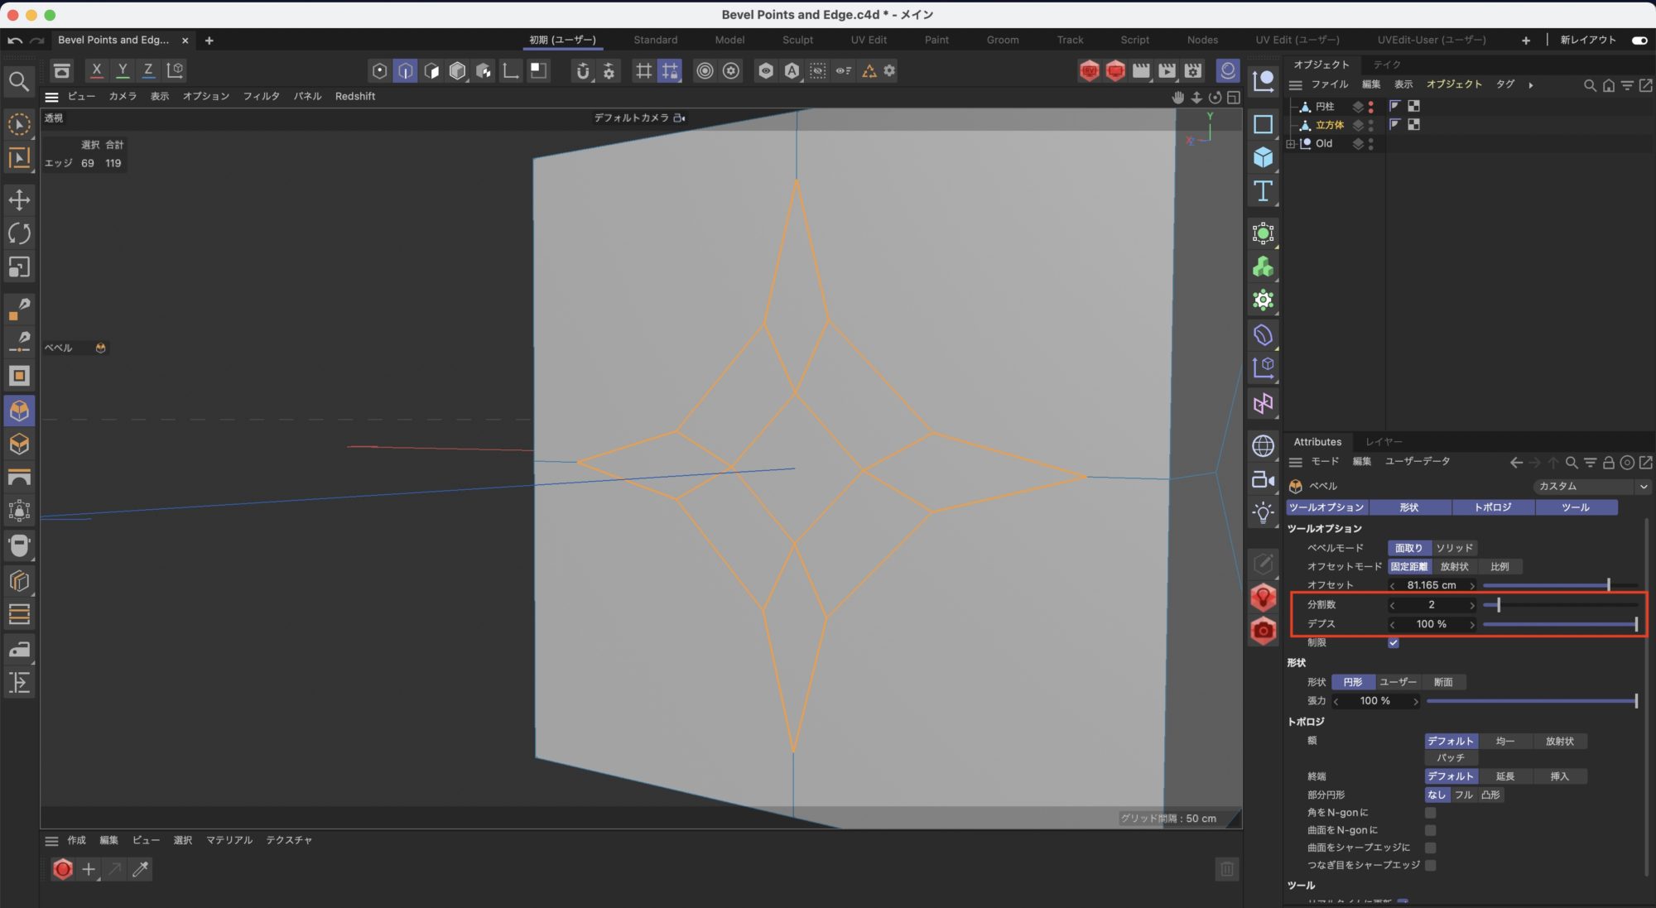Uncheck the 制限 checkbox
Viewport: 1656px width, 908px height.
(1394, 642)
